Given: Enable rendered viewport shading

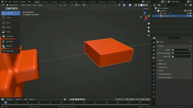Looking at the screenshot, I should [147, 5].
